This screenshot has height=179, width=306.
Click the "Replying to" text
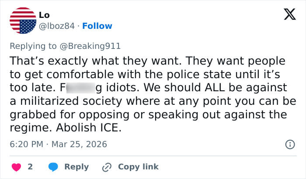click(x=29, y=45)
